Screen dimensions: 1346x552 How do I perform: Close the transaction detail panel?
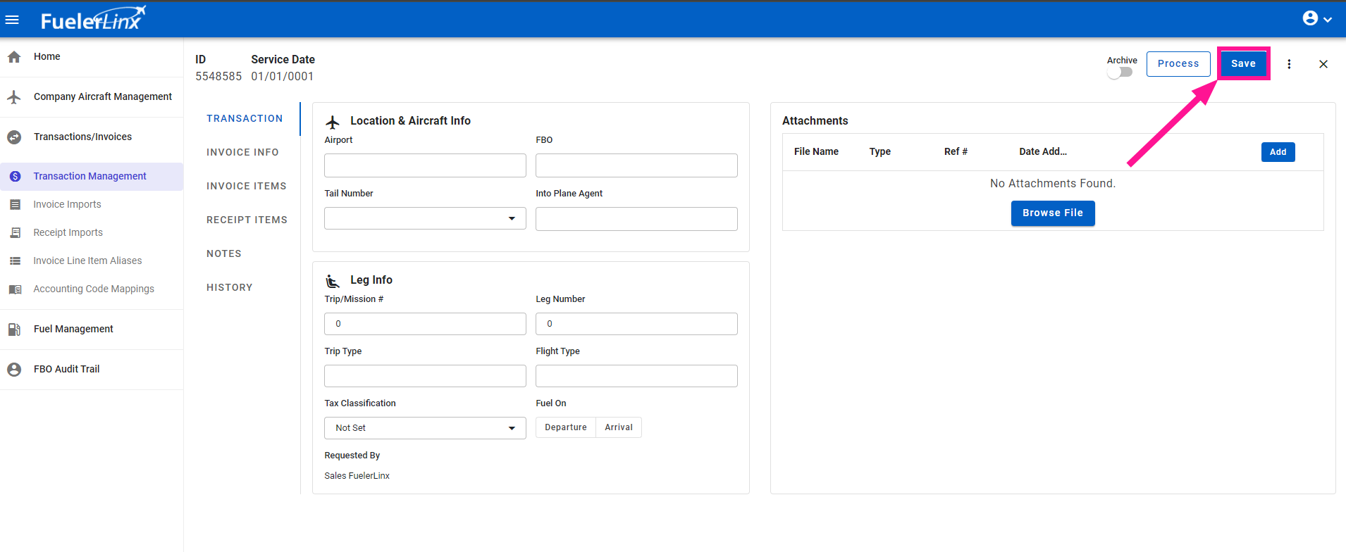1323,64
